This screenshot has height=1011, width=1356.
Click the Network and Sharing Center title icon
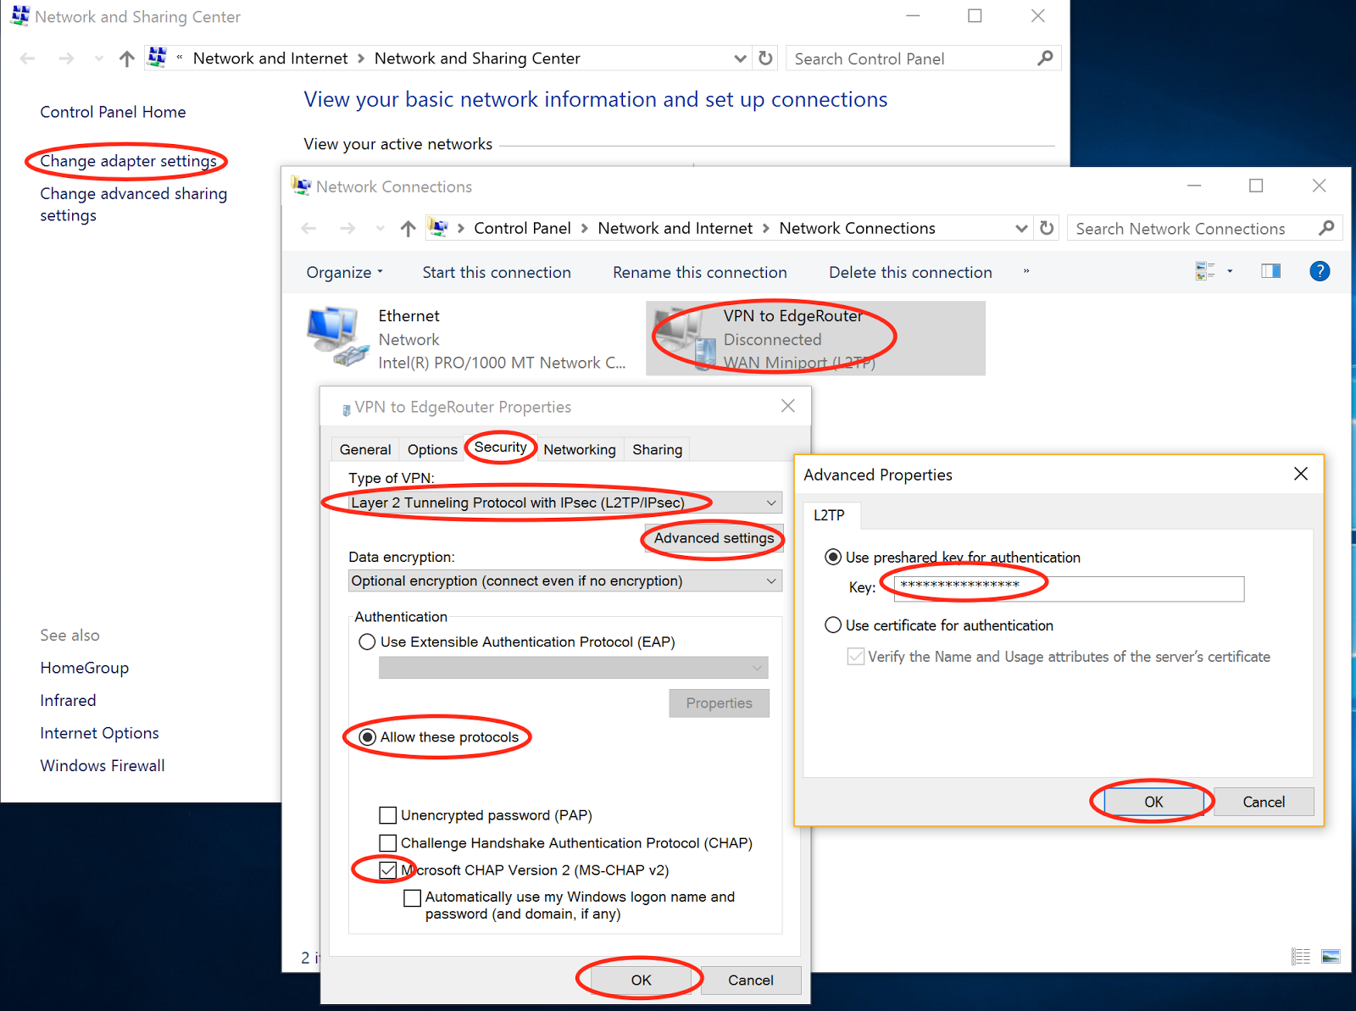[x=20, y=15]
